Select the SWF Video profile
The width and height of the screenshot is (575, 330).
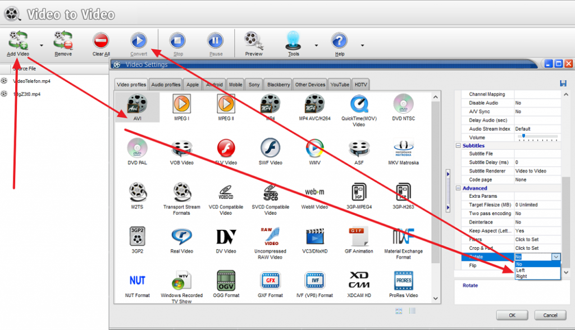pos(270,151)
